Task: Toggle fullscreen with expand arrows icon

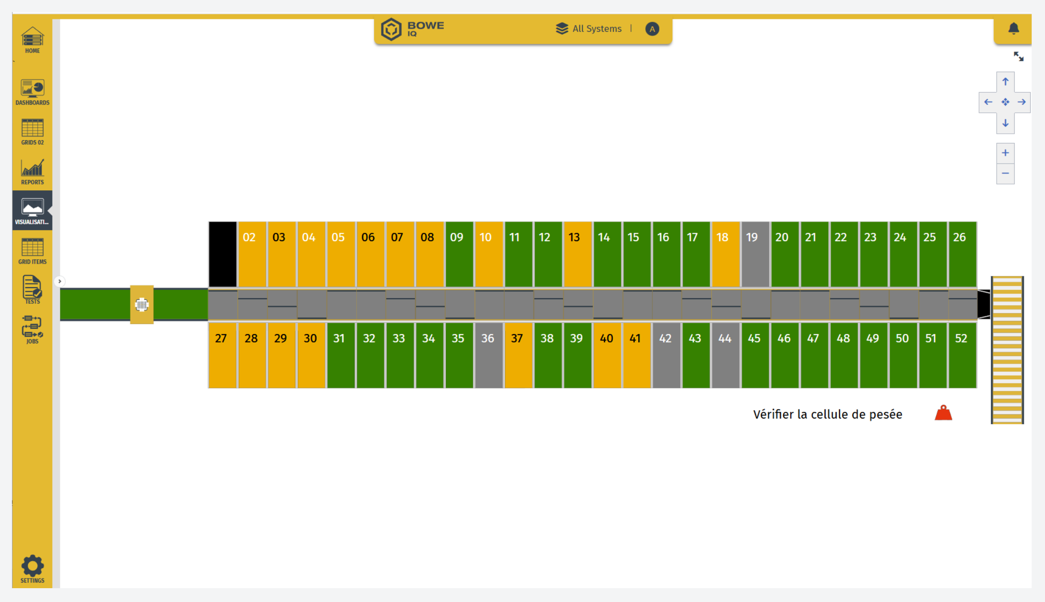Action: click(1018, 57)
